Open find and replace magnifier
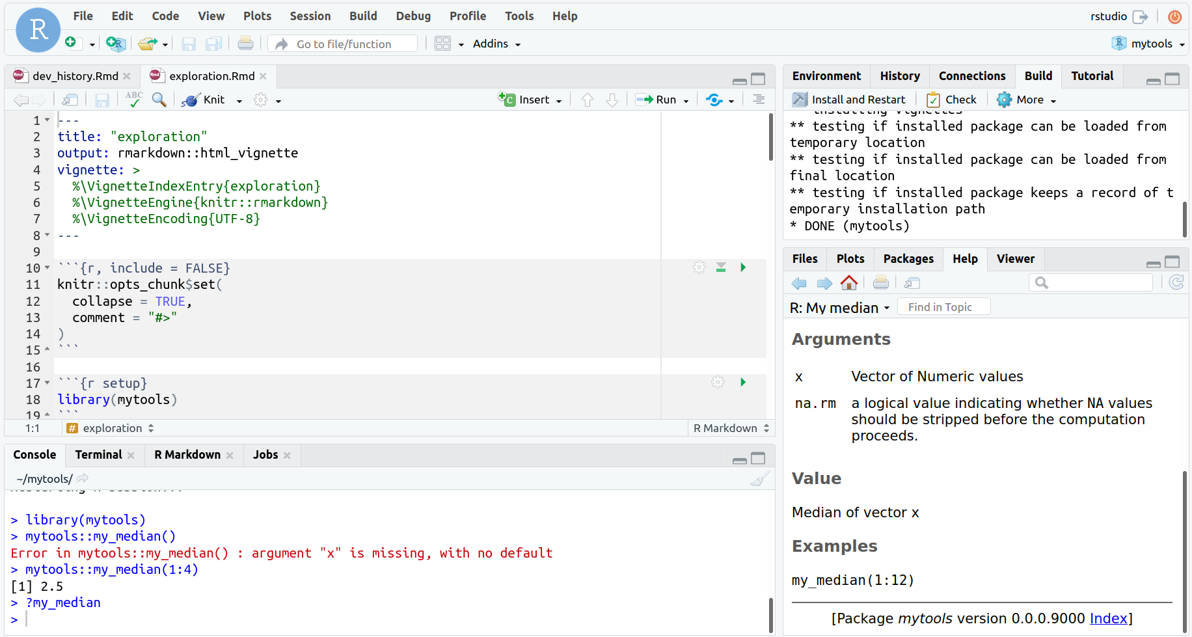Image resolution: width=1192 pixels, height=637 pixels. pyautogui.click(x=159, y=99)
